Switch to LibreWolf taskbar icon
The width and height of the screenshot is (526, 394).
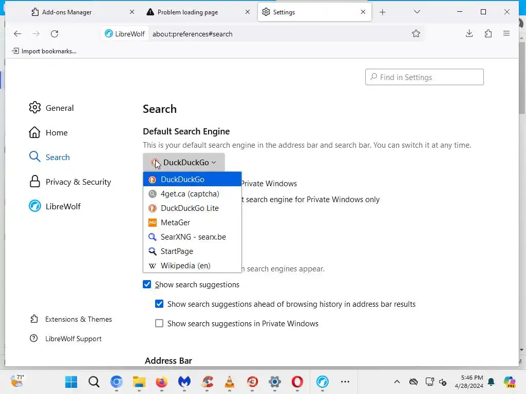(323, 382)
